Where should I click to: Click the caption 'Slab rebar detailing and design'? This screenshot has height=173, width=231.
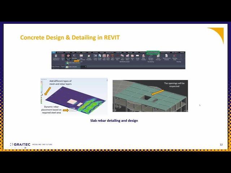point(114,121)
